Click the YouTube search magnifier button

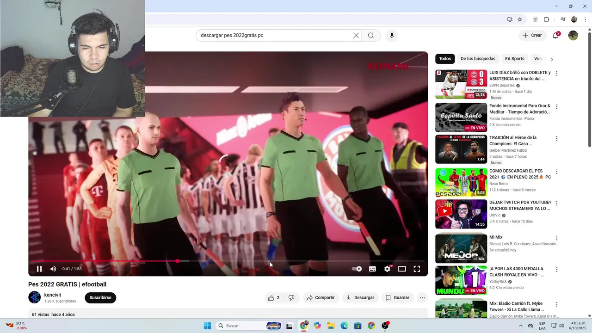pos(371,35)
